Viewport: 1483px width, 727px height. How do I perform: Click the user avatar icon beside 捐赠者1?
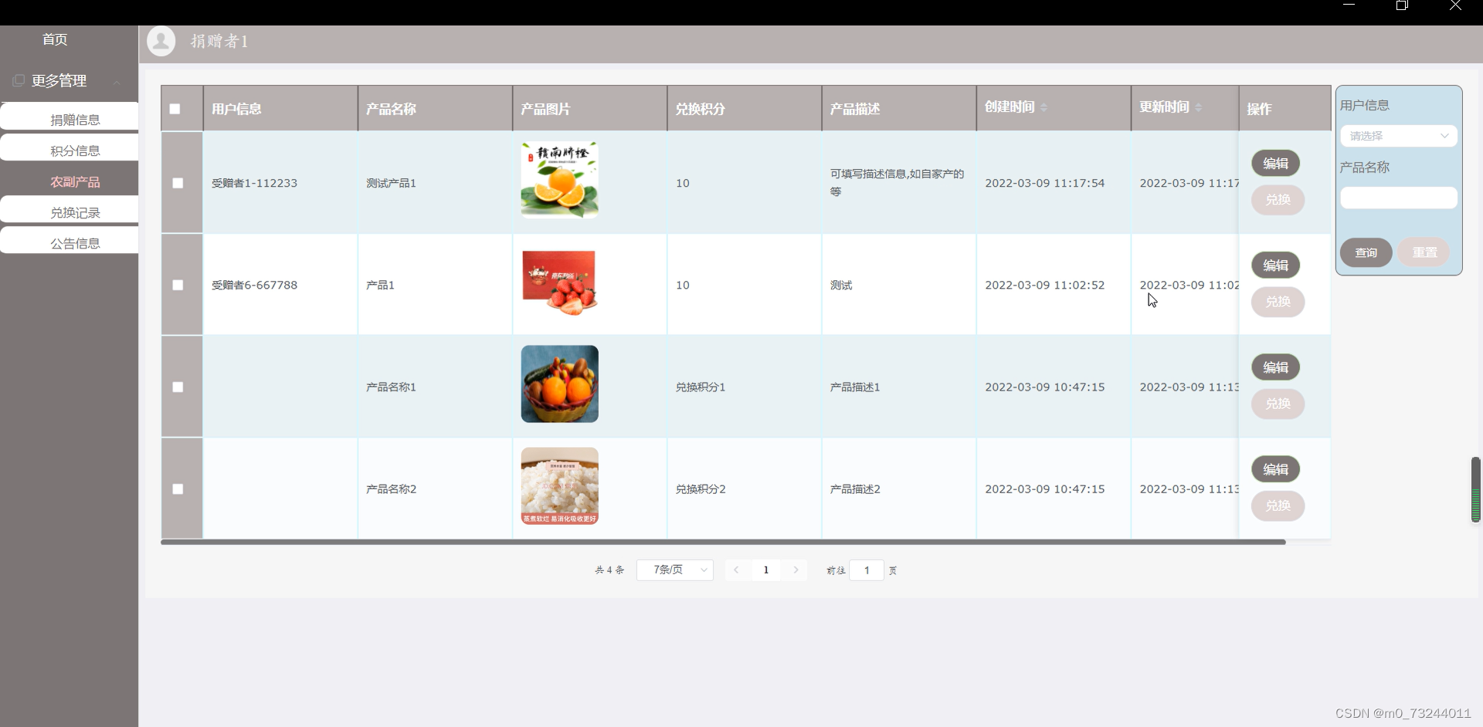pos(161,41)
